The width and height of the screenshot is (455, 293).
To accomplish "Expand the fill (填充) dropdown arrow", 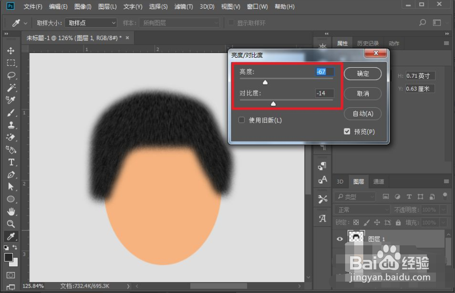I will tap(443, 223).
